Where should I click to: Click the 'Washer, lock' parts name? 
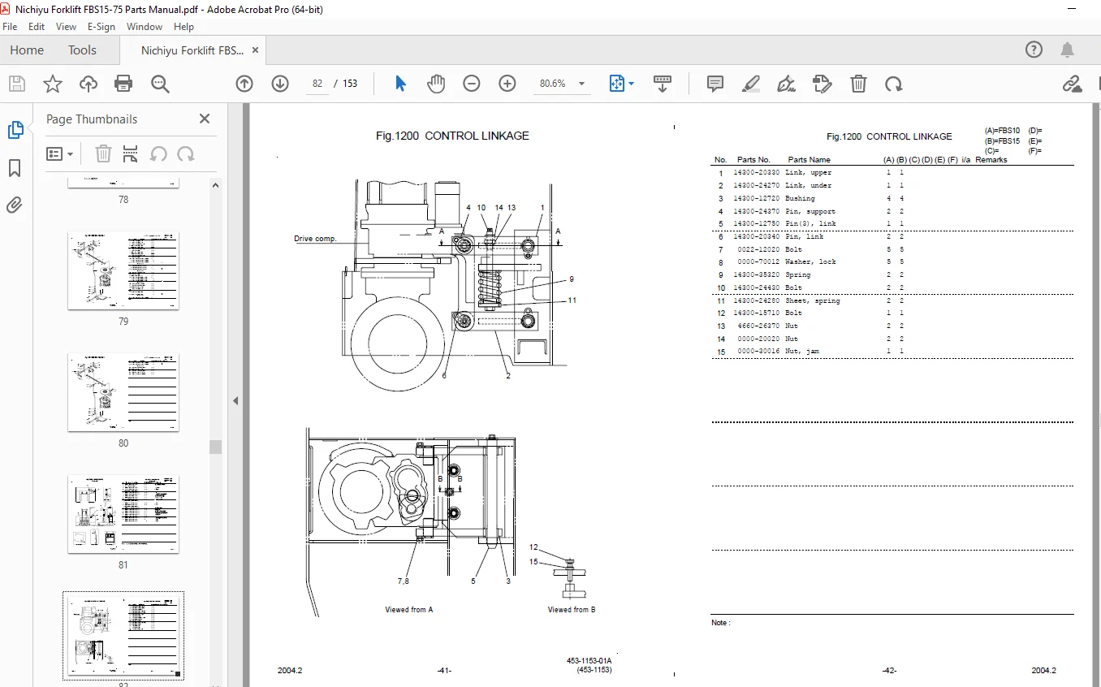[810, 261]
